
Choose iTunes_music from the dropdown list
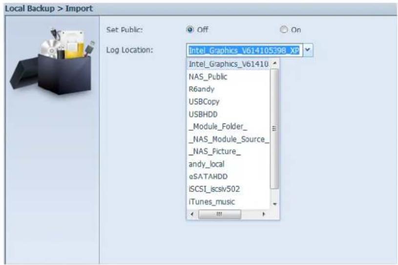tap(211, 202)
